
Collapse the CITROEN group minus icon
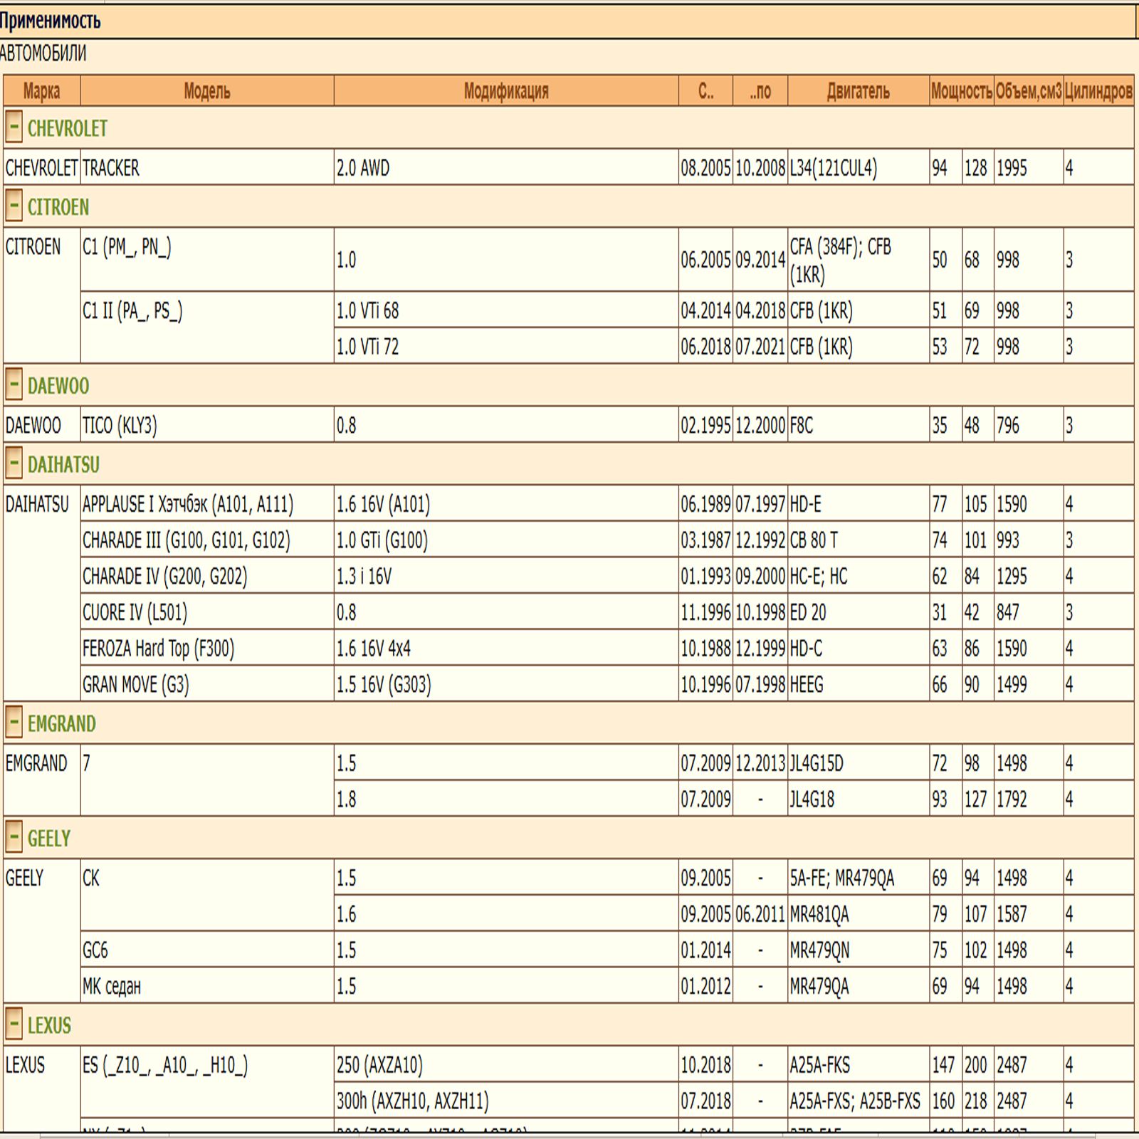point(14,206)
